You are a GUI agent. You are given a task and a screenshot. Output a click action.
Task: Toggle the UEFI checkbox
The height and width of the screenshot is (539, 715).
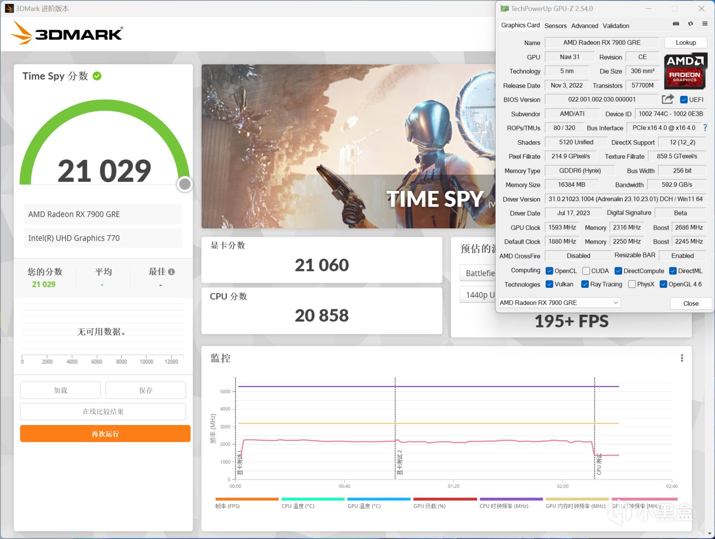pyautogui.click(x=684, y=100)
